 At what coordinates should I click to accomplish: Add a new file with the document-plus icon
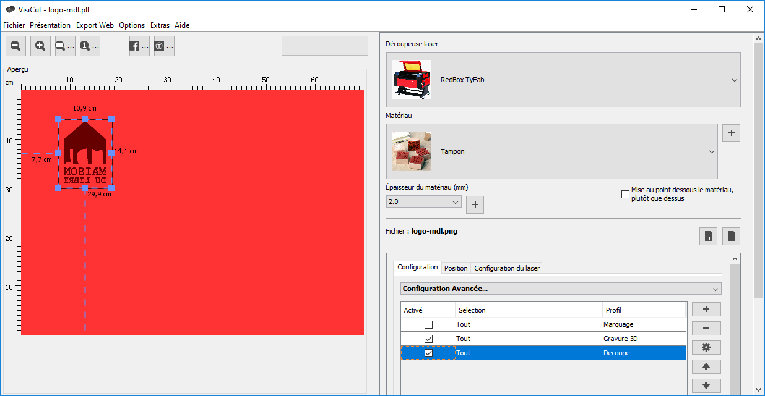click(x=708, y=236)
